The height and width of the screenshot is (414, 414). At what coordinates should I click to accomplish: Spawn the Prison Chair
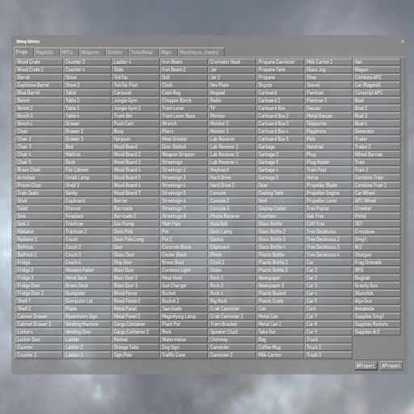point(39,185)
